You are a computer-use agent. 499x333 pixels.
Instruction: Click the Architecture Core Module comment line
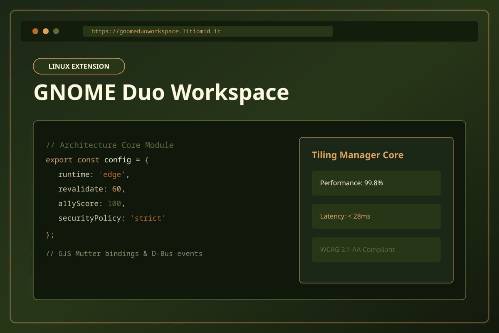(110, 145)
